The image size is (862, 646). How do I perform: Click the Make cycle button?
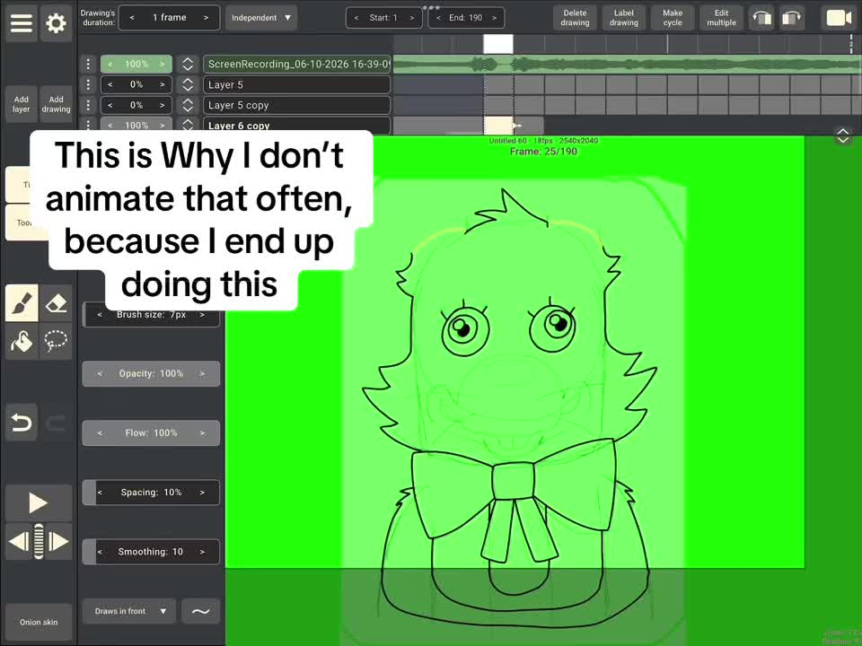tap(673, 18)
